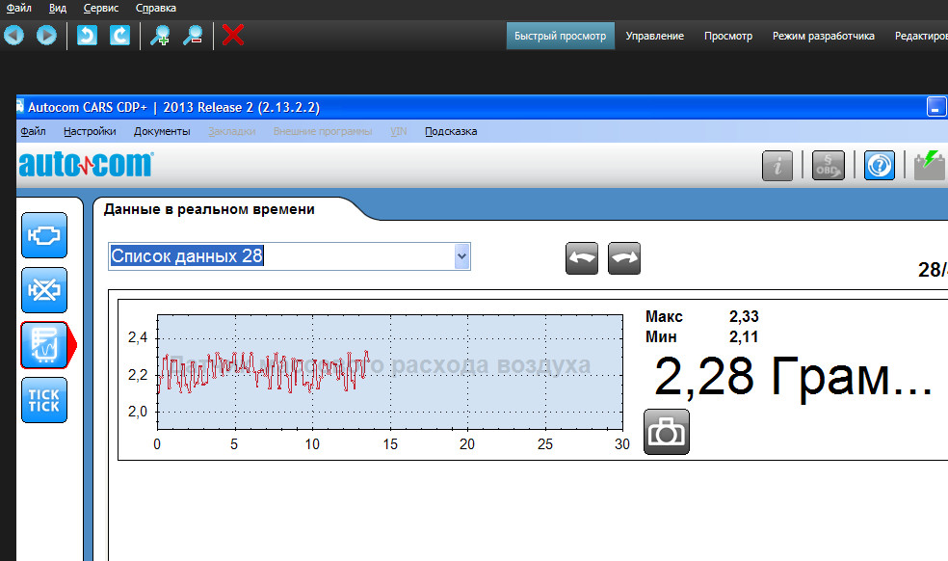
Task: Switch to the 'Управление' tab
Action: pyautogui.click(x=654, y=36)
